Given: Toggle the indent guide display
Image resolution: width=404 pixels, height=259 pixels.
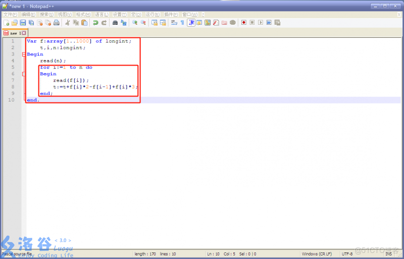Looking at the screenshot, I should coord(191,23).
